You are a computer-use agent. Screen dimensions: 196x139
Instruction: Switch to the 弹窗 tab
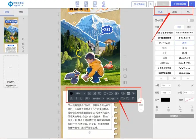pos(21,12)
